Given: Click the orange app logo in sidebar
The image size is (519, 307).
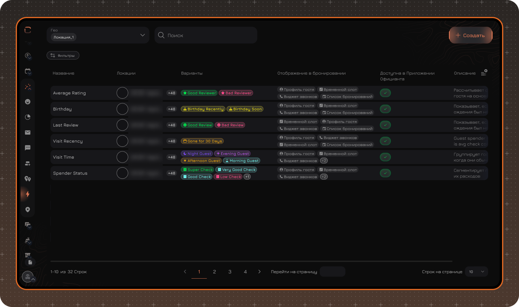Looking at the screenshot, I should [28, 30].
